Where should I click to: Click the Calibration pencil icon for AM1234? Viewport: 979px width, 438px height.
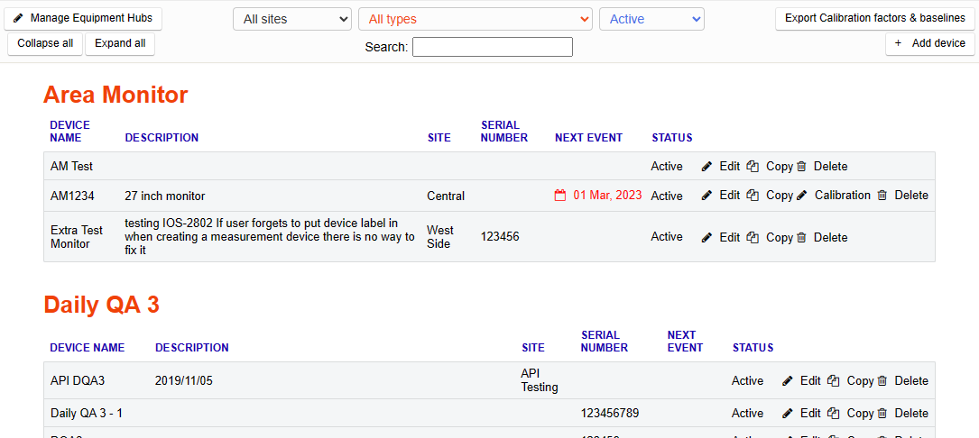802,196
